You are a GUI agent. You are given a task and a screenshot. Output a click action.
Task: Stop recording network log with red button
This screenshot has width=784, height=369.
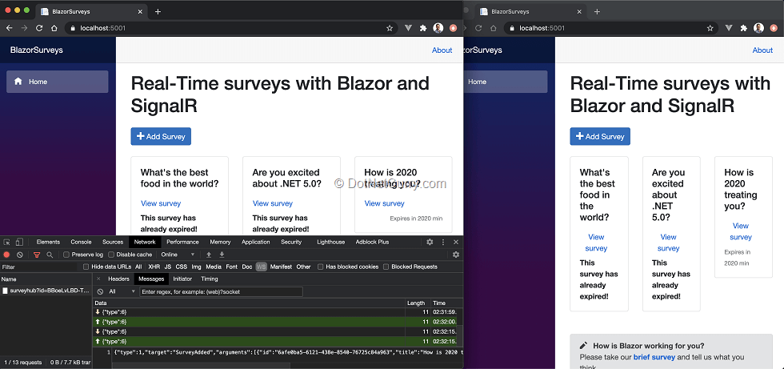[8, 255]
